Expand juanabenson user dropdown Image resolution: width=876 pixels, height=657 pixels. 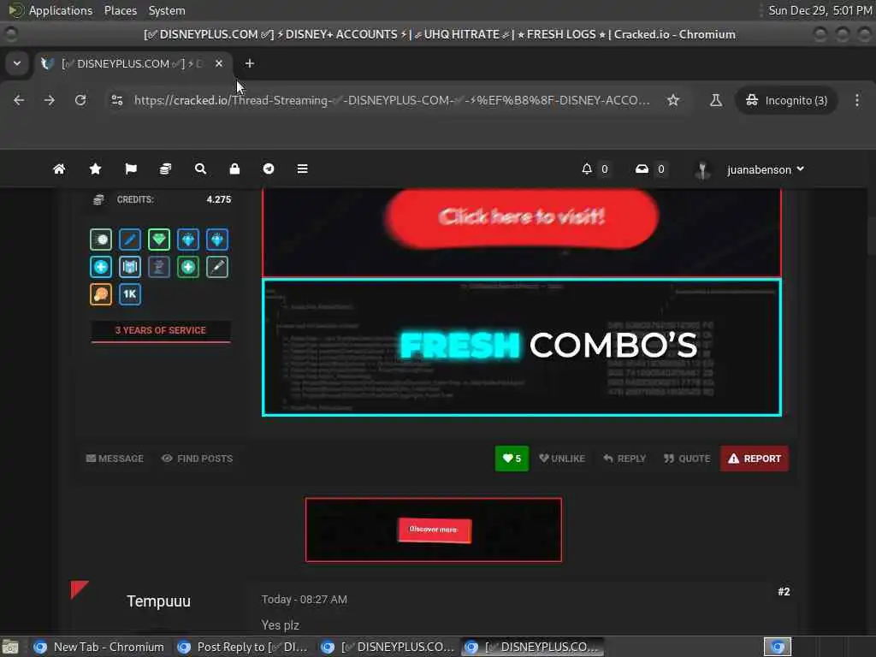tap(766, 169)
